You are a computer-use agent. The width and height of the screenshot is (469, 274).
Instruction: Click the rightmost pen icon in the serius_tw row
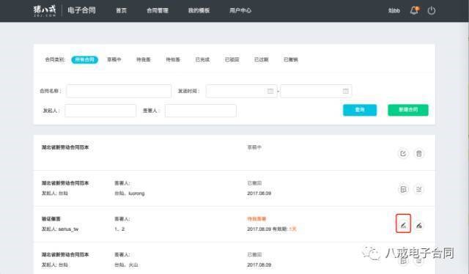click(419, 225)
